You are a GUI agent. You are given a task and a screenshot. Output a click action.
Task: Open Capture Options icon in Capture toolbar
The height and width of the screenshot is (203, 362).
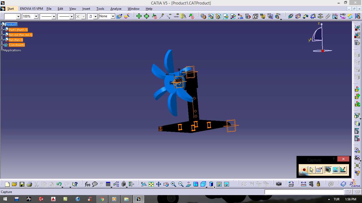(319, 170)
